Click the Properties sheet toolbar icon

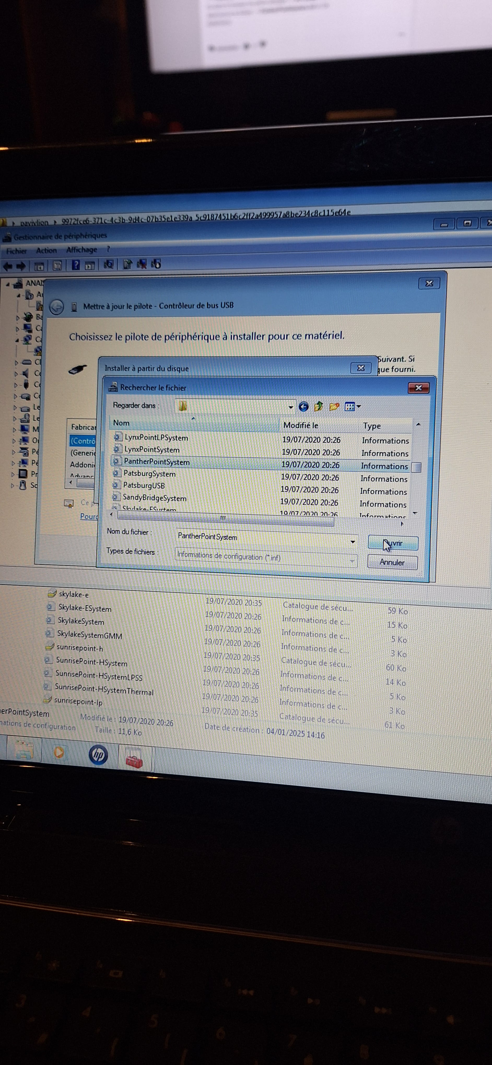pyautogui.click(x=57, y=265)
